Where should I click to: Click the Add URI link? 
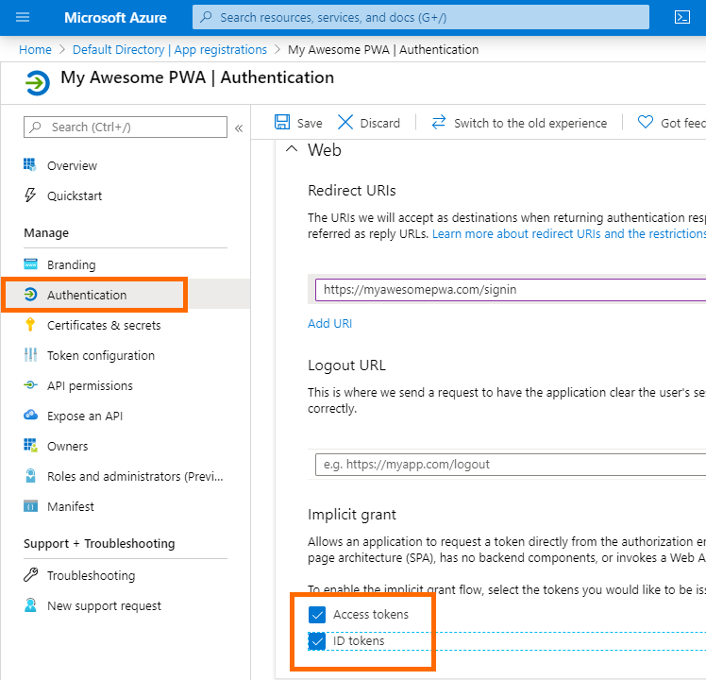tap(329, 324)
